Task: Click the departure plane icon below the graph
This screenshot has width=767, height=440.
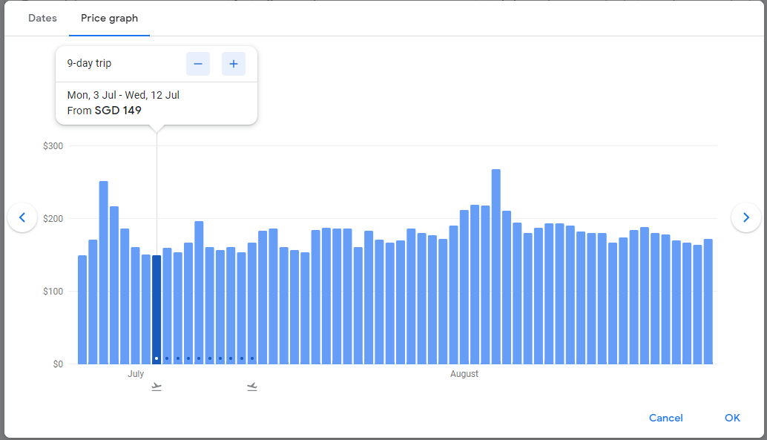Action: (157, 387)
